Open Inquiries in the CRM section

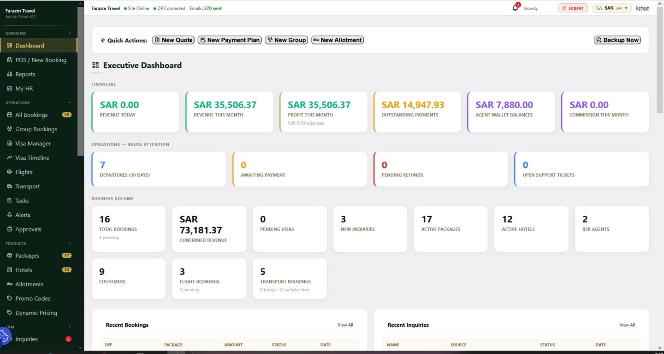[39, 339]
